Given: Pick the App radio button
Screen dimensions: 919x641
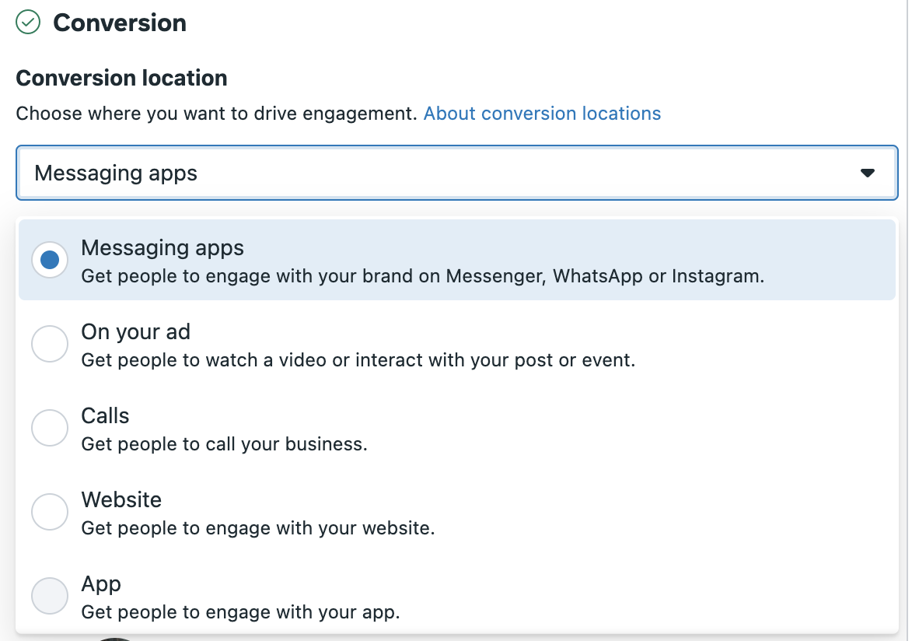Looking at the screenshot, I should (x=50, y=596).
